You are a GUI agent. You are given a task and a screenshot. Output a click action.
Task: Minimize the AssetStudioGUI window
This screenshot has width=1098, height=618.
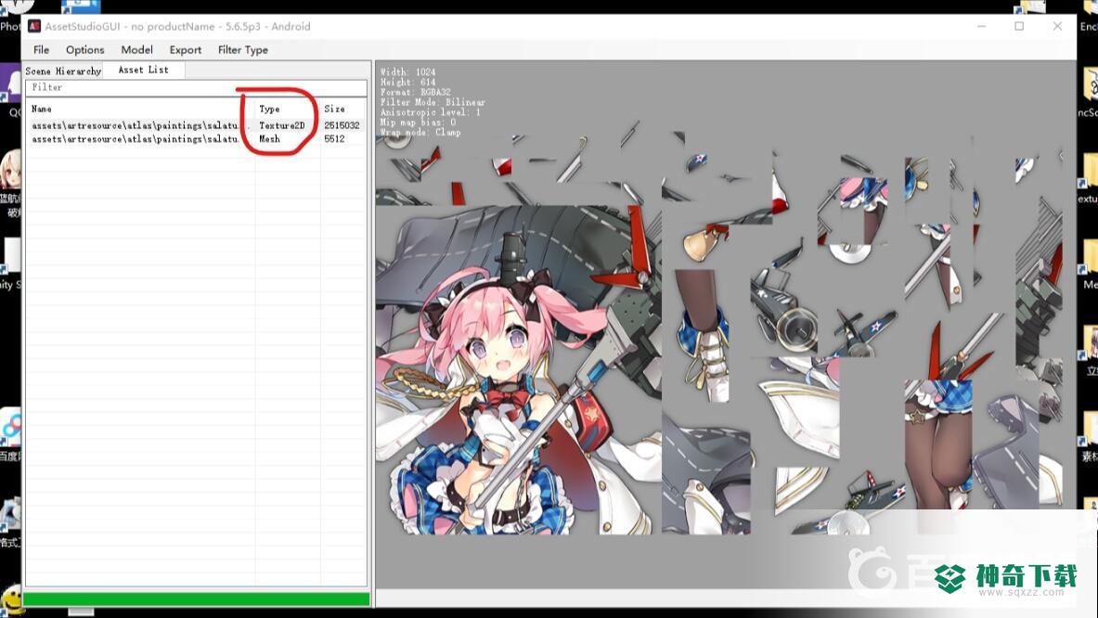pyautogui.click(x=982, y=27)
